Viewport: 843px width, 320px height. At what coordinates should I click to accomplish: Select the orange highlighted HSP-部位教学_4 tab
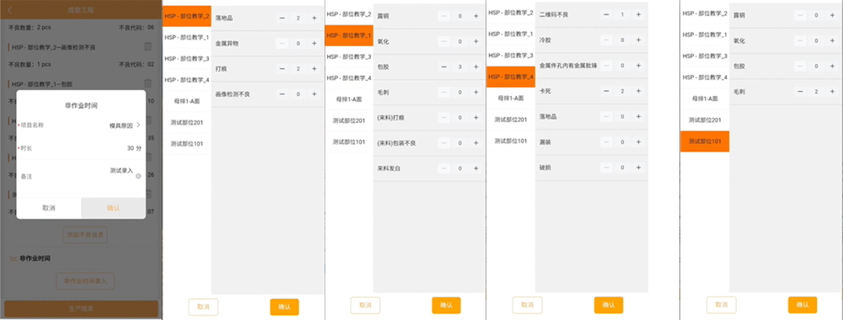[x=511, y=77]
